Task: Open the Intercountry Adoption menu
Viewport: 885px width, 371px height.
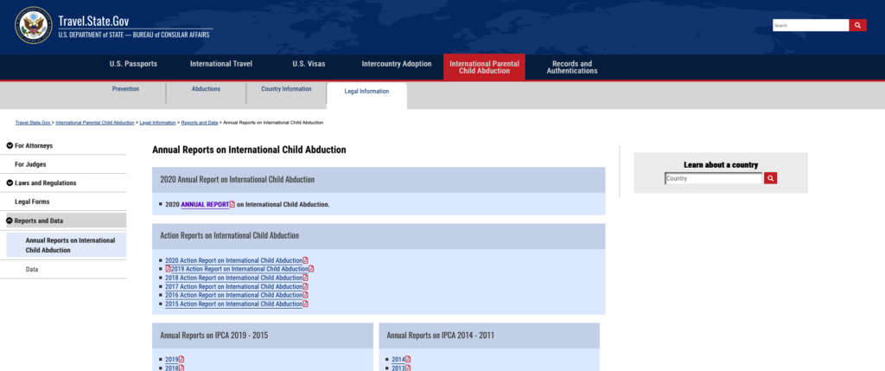Action: tap(396, 64)
